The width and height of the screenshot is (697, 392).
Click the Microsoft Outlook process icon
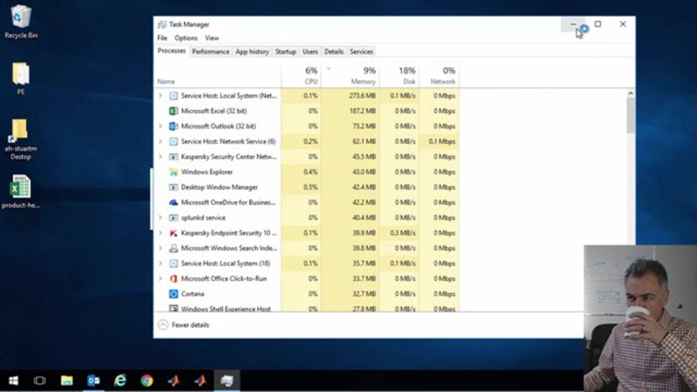click(x=173, y=126)
